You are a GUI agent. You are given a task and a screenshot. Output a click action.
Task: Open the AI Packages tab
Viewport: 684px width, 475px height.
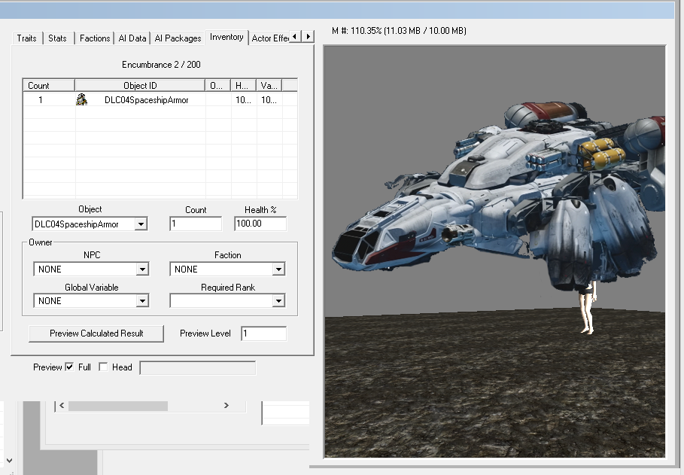point(178,38)
